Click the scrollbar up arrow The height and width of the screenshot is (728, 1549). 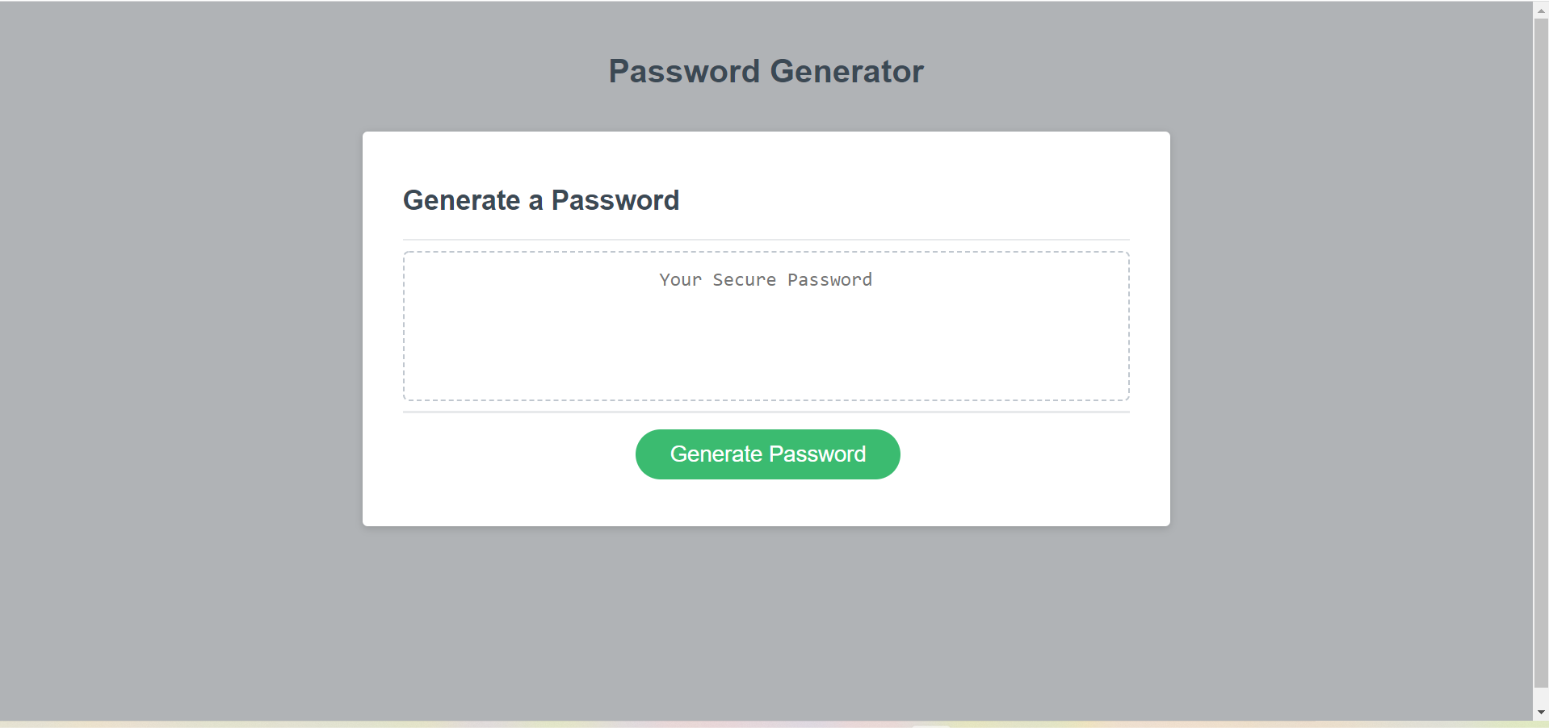point(1541,10)
